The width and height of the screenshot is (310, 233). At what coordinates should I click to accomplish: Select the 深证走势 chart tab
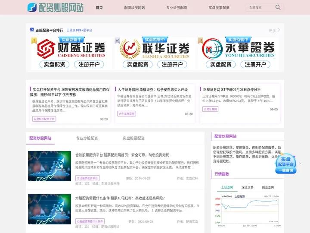[247, 187]
